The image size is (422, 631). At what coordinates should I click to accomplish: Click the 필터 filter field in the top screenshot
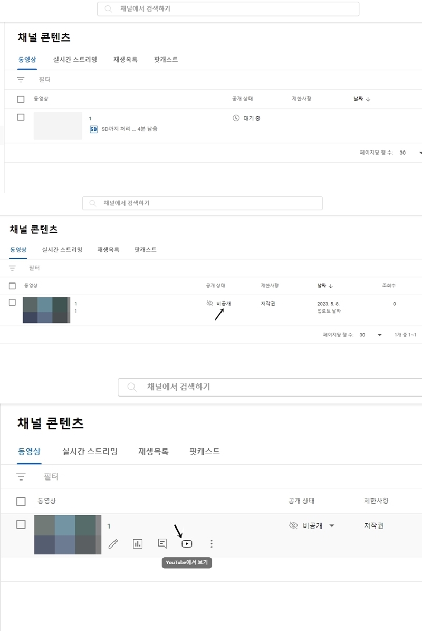coord(45,79)
